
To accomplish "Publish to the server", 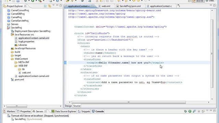I will tap(203, 111).
